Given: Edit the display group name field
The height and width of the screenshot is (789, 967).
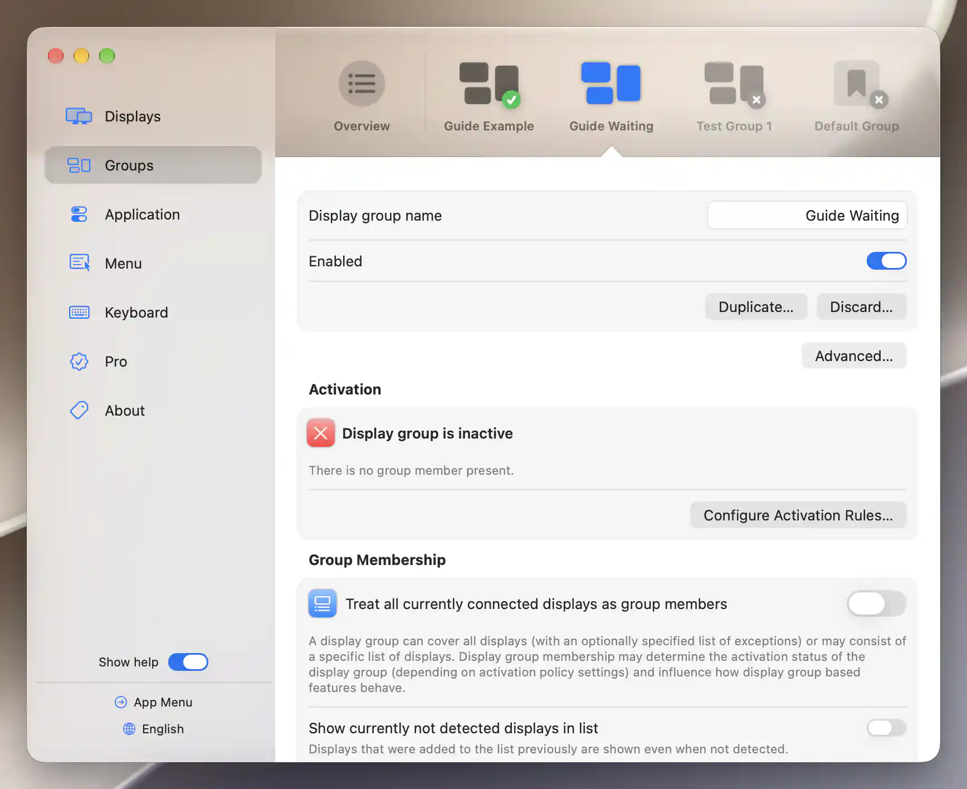Looking at the screenshot, I should (x=807, y=216).
